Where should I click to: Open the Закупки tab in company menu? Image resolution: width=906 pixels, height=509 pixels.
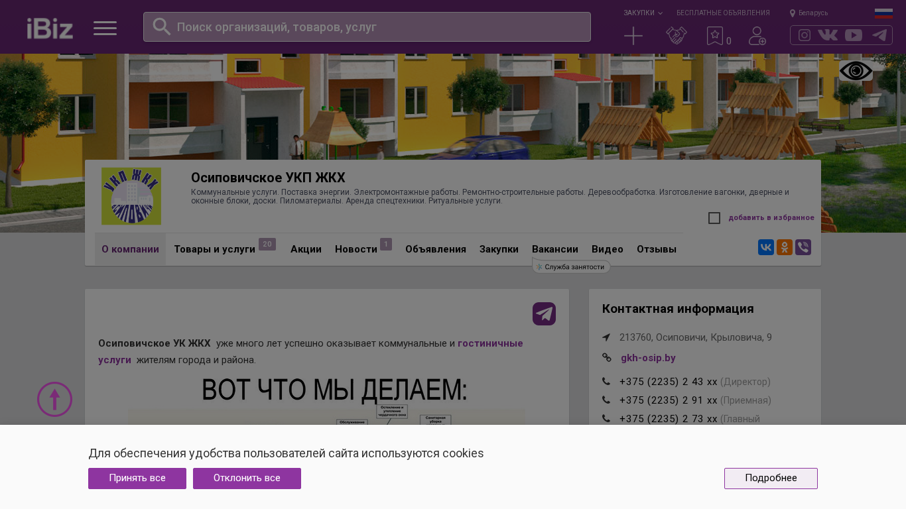pyautogui.click(x=499, y=249)
